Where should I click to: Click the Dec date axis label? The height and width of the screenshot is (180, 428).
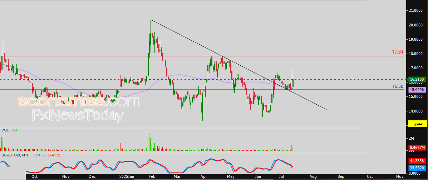[92, 176]
